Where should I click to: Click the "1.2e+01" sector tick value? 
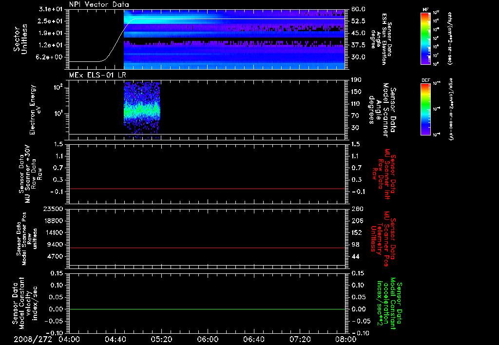pos(51,45)
